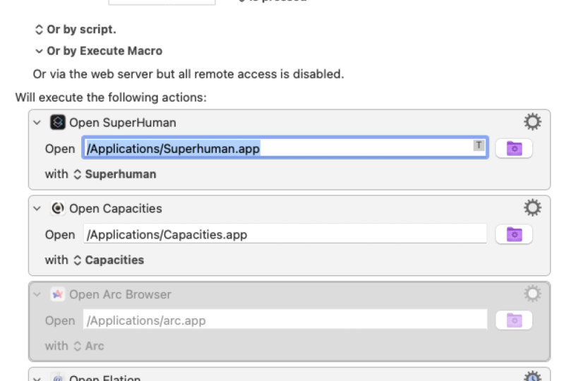The height and width of the screenshot is (381, 564).
Task: Change the 'with Capacities' application popup
Action: click(x=109, y=260)
